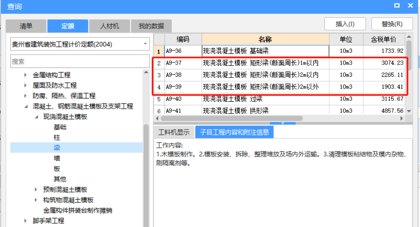The width and height of the screenshot is (420, 227).
Task: Click tree panel scrollbar up arrow
Action: [146, 72]
